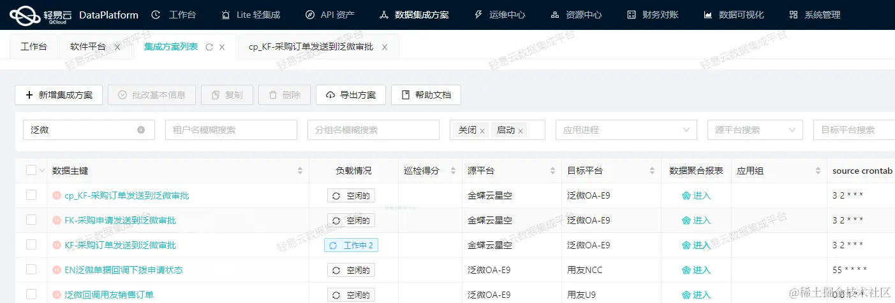Sort by 数据主键 column
Viewport: 895px width, 303px height.
tap(300, 171)
